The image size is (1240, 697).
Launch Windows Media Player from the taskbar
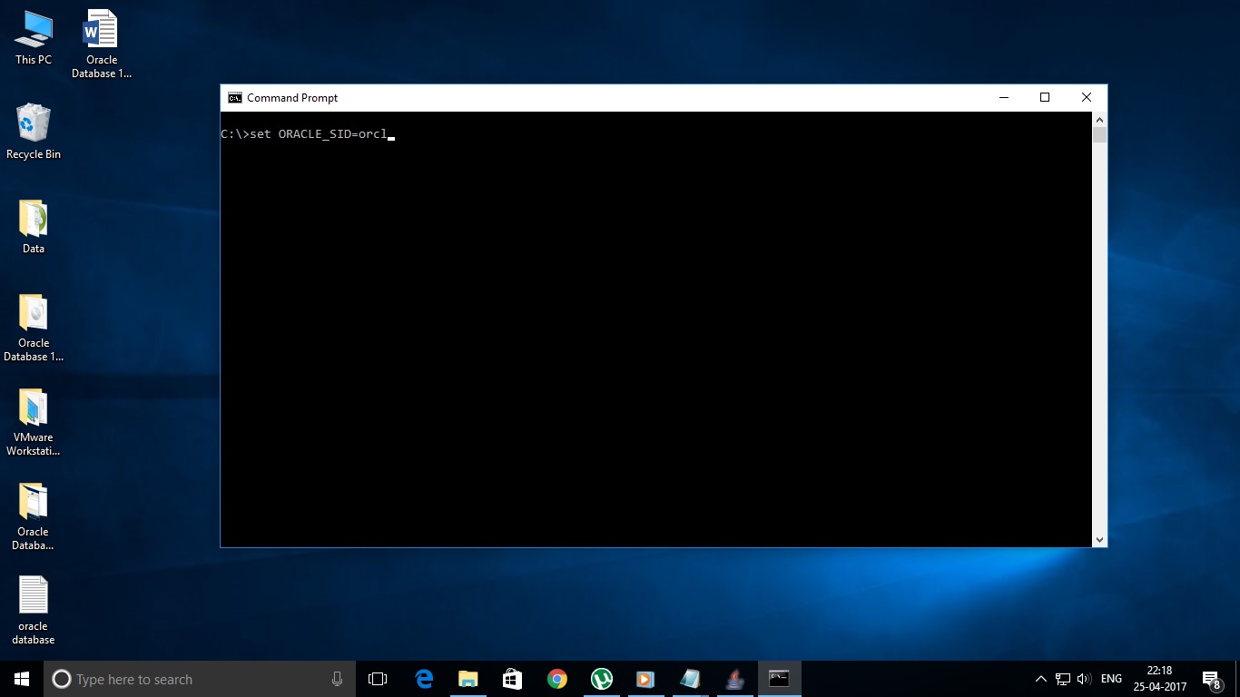645,679
